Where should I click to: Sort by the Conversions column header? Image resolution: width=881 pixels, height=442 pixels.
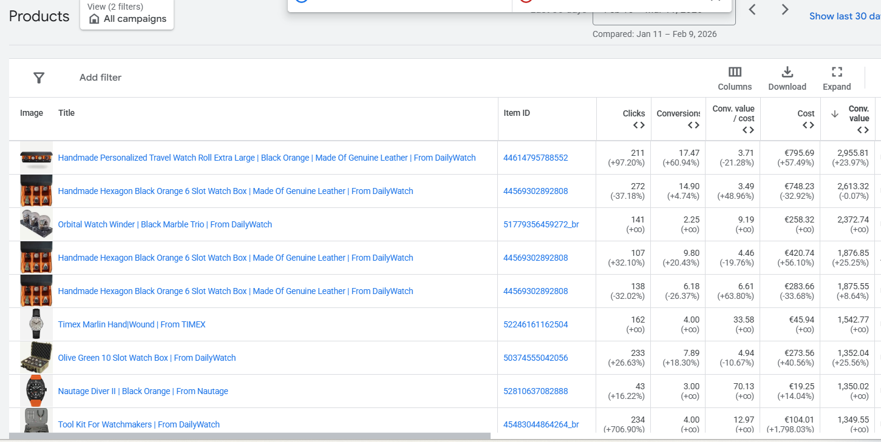coord(678,113)
